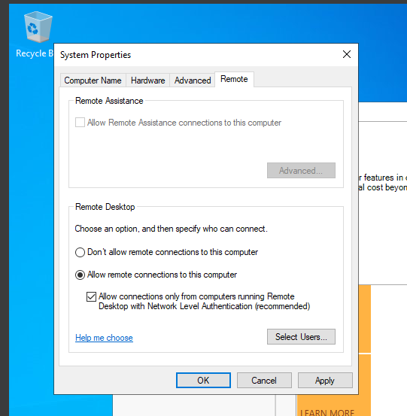
Task: Select the Remote tab
Action: [x=234, y=79]
